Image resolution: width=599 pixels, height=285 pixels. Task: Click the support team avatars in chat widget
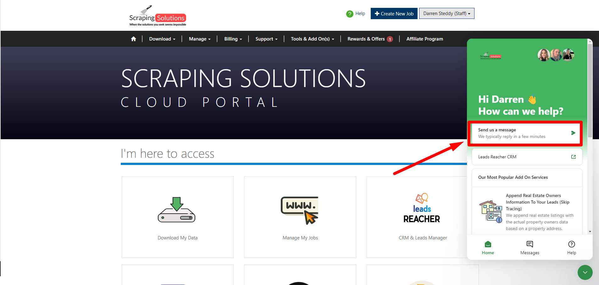coord(556,55)
